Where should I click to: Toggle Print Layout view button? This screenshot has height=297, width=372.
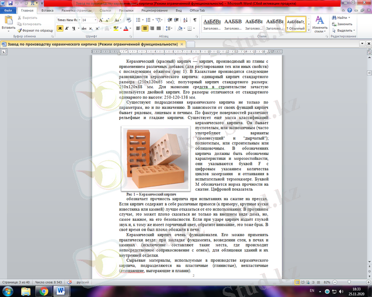pyautogui.click(x=297, y=282)
